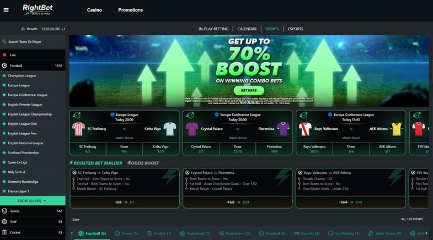Add SC Freiburg boosted bet at 3/1
This screenshot has height=240, width=433.
point(125,202)
